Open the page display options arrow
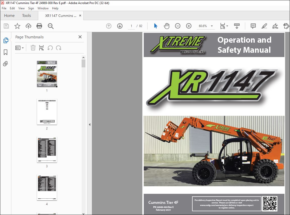The image size is (290, 215). coord(227,26)
